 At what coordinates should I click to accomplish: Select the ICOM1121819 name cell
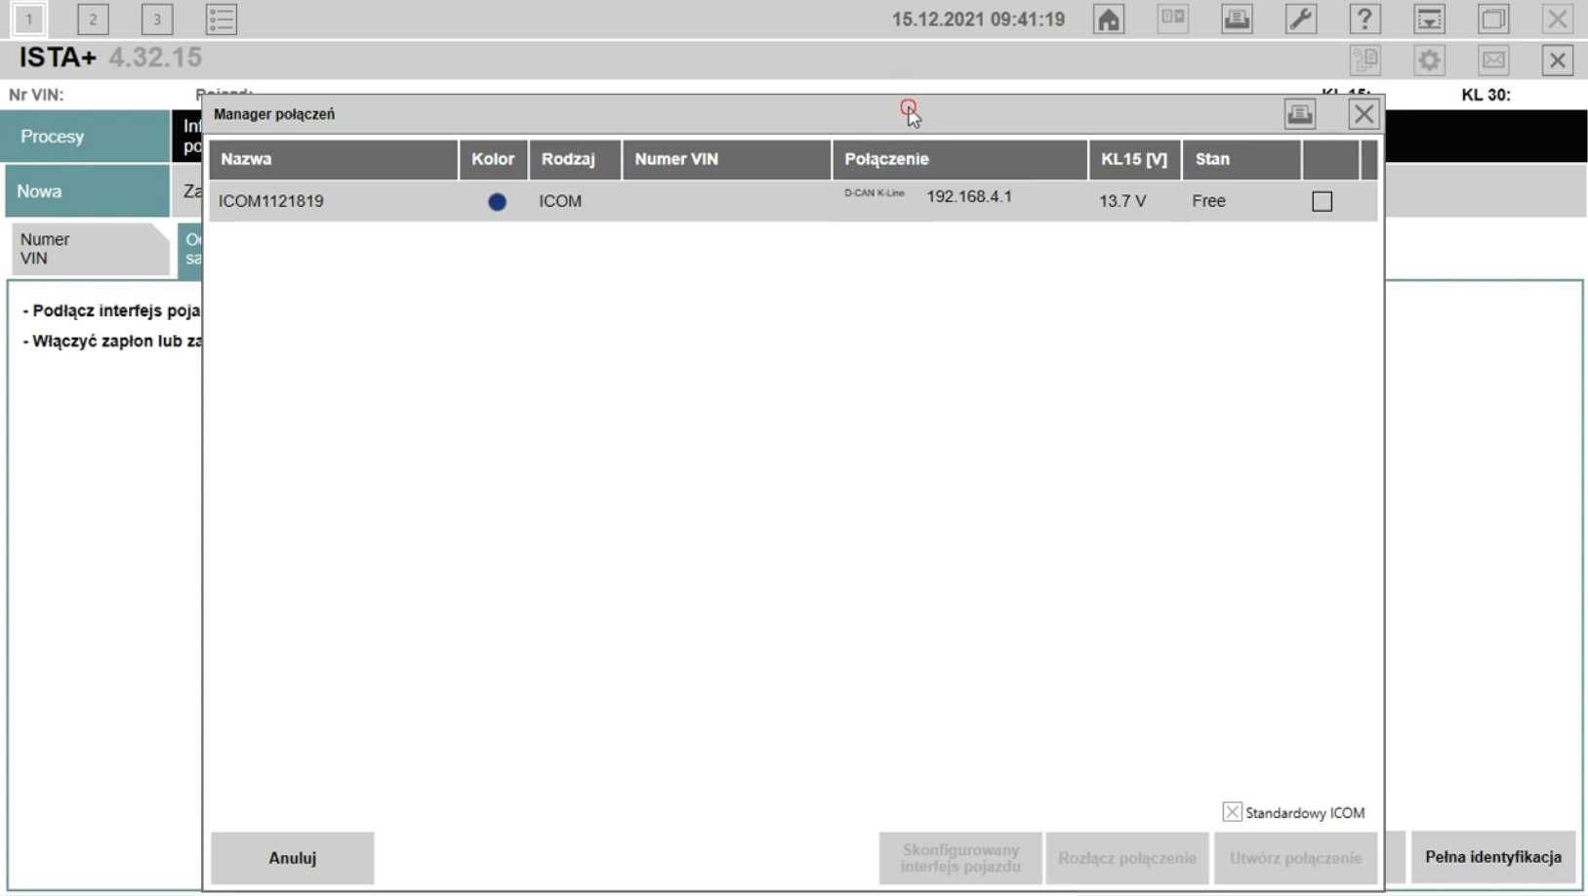point(271,201)
